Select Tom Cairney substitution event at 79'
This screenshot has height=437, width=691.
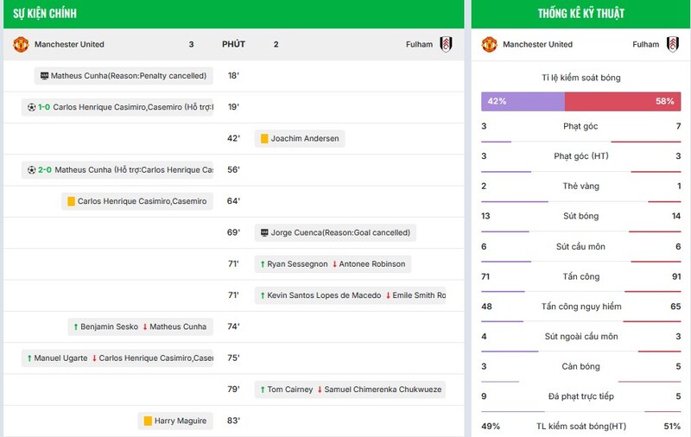351,389
